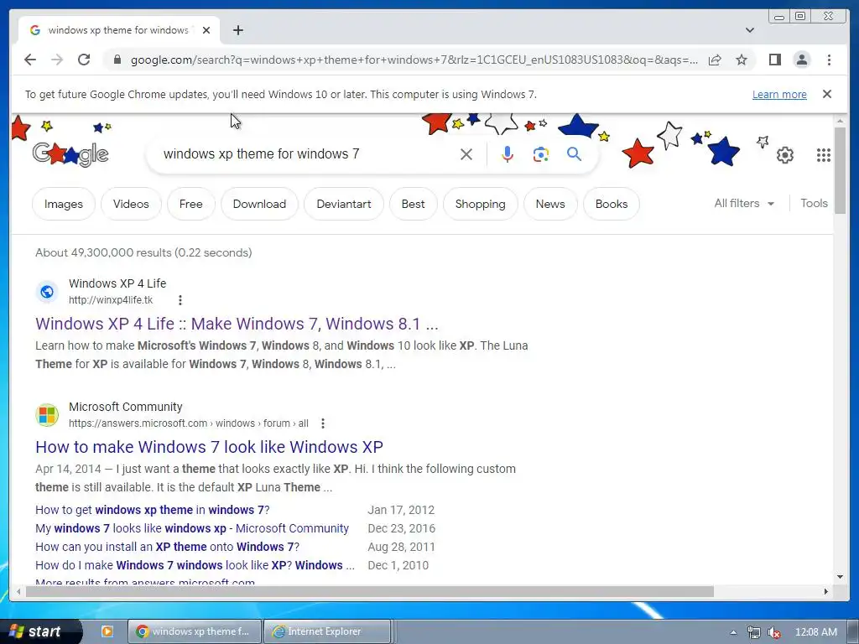Open network status tray icon
Image resolution: width=859 pixels, height=644 pixels.
[754, 632]
